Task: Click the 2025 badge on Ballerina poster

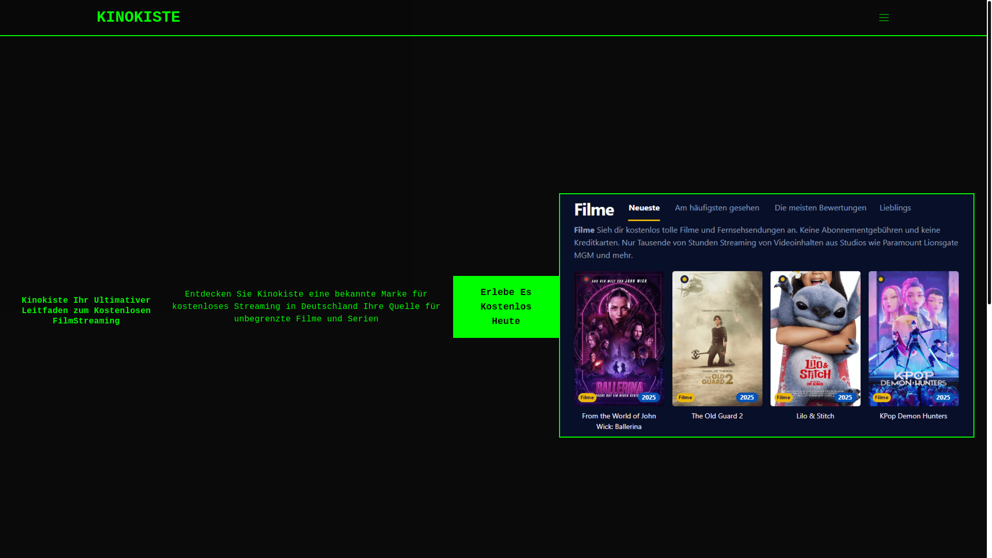Action: (x=648, y=397)
